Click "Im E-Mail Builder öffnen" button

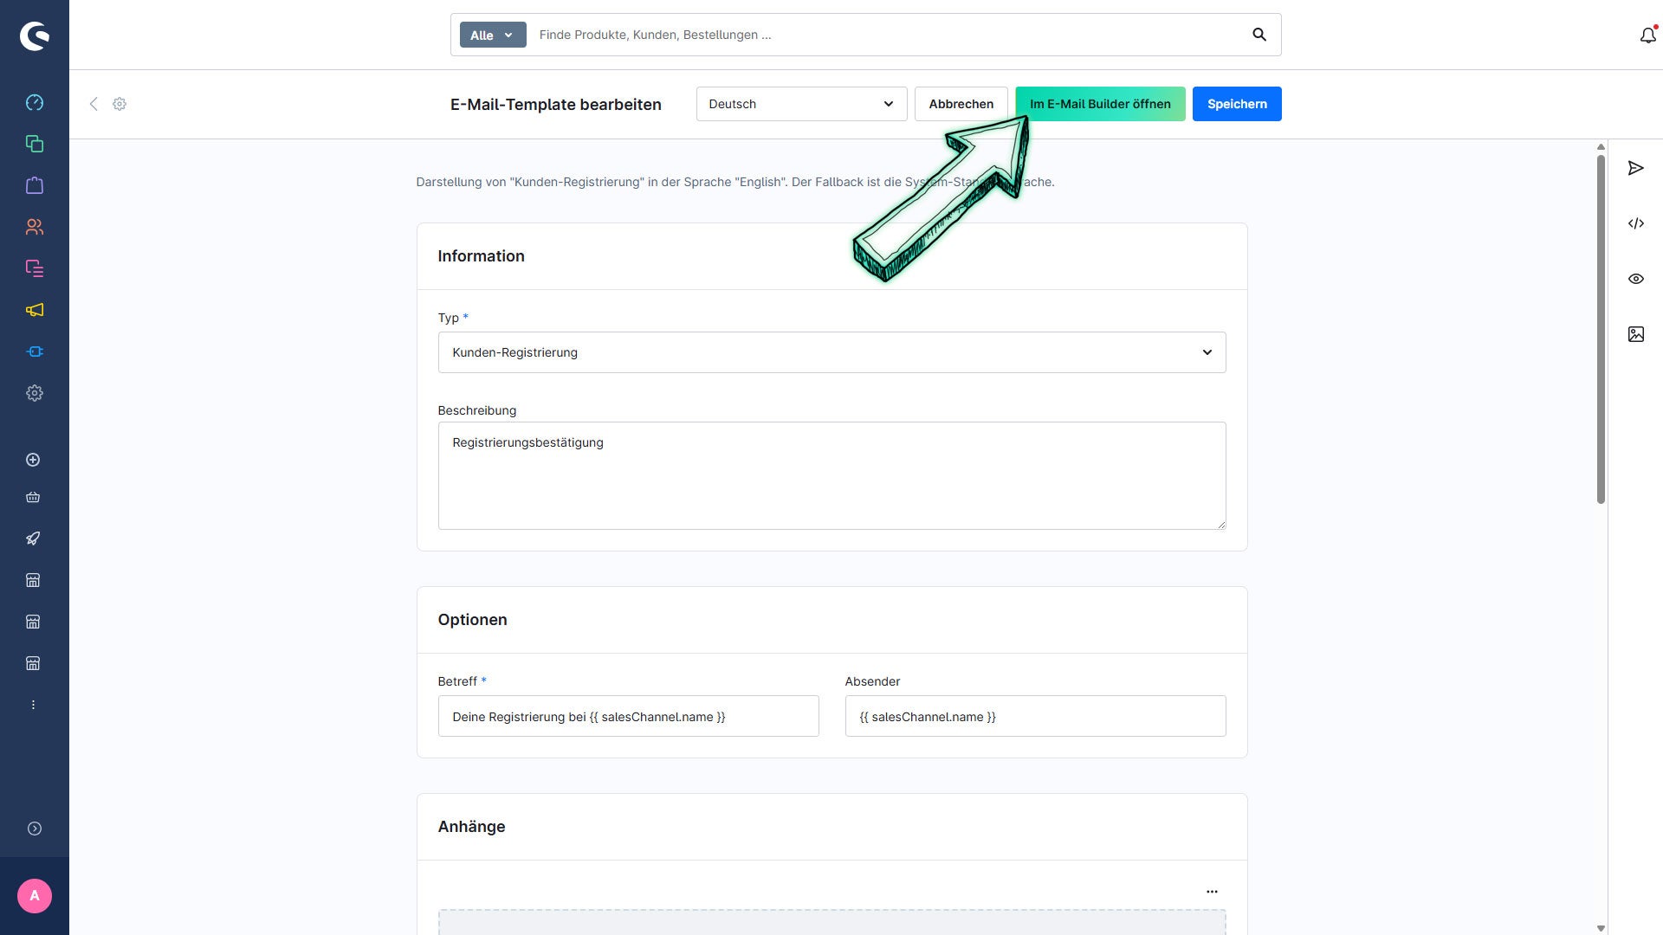tap(1100, 104)
